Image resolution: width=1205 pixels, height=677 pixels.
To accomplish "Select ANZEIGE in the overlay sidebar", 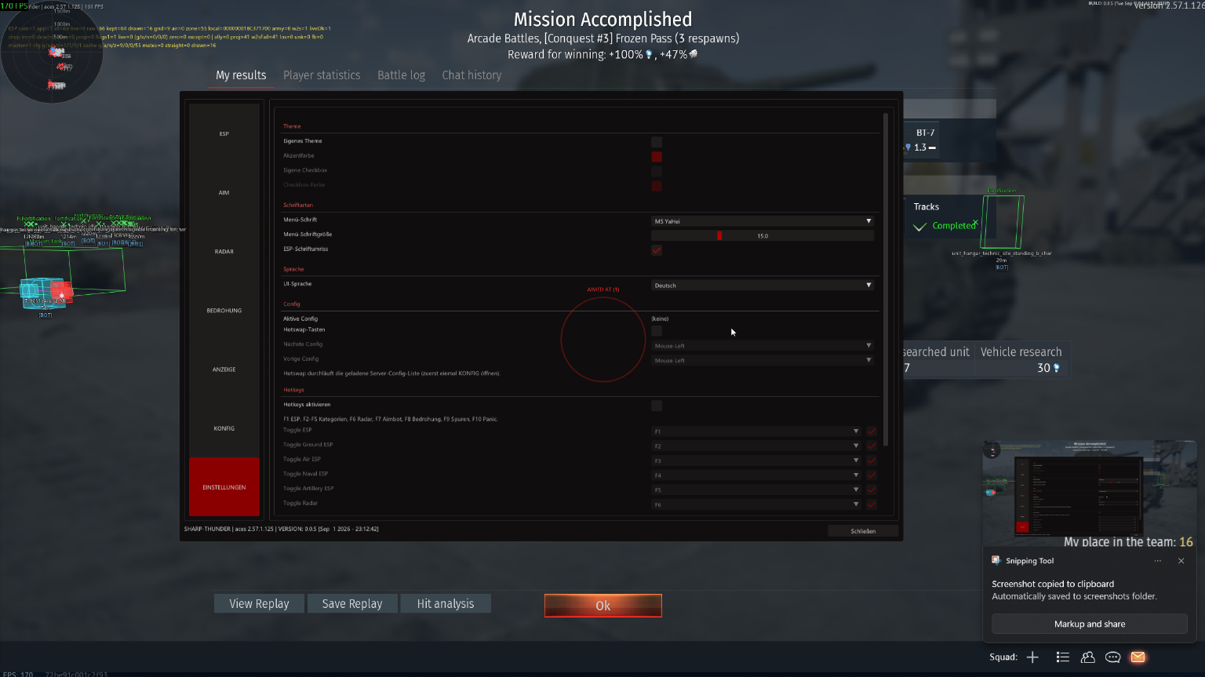I will point(224,369).
